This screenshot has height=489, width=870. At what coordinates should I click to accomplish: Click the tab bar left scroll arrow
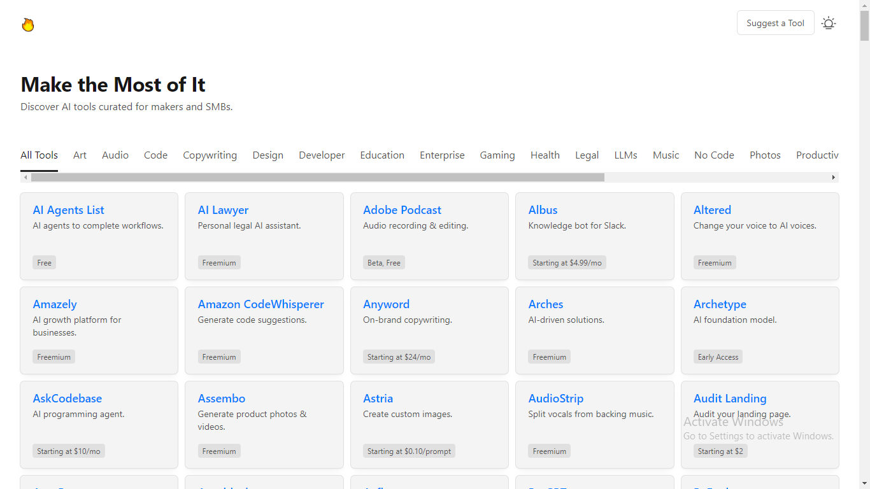[25, 178]
